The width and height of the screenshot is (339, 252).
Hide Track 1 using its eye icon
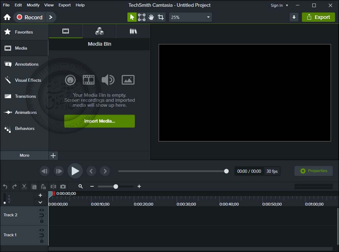[x=42, y=230]
